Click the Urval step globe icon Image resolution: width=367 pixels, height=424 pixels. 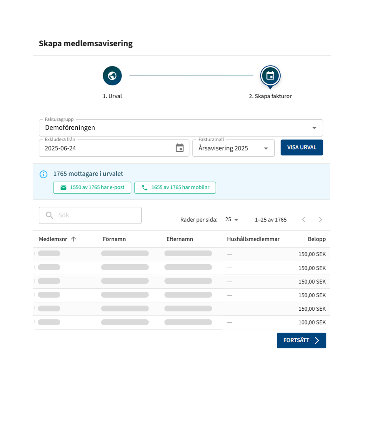112,76
